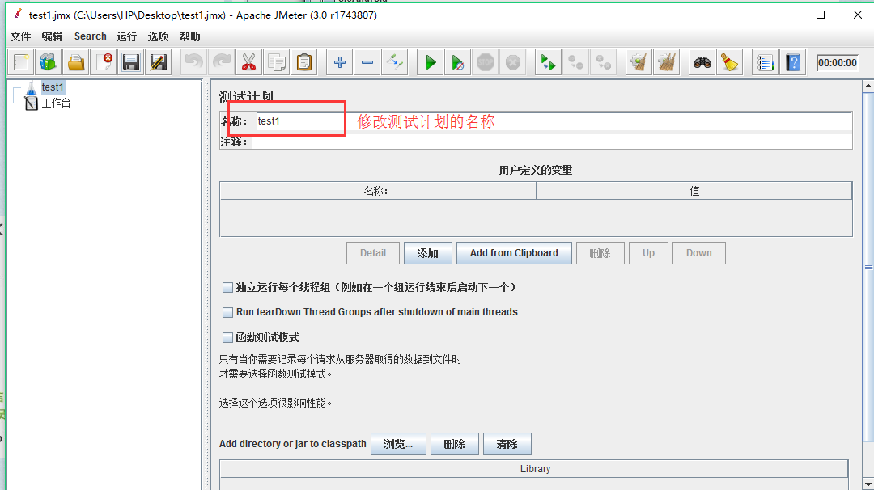
Task: Start with no pauses using the second play icon
Action: pyautogui.click(x=457, y=61)
